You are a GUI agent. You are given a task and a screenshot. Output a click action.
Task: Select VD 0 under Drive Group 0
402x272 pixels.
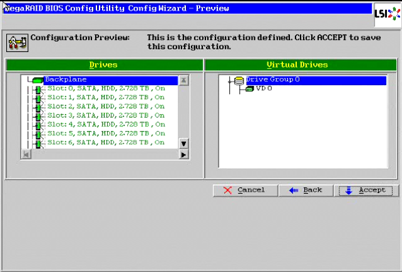(x=265, y=89)
